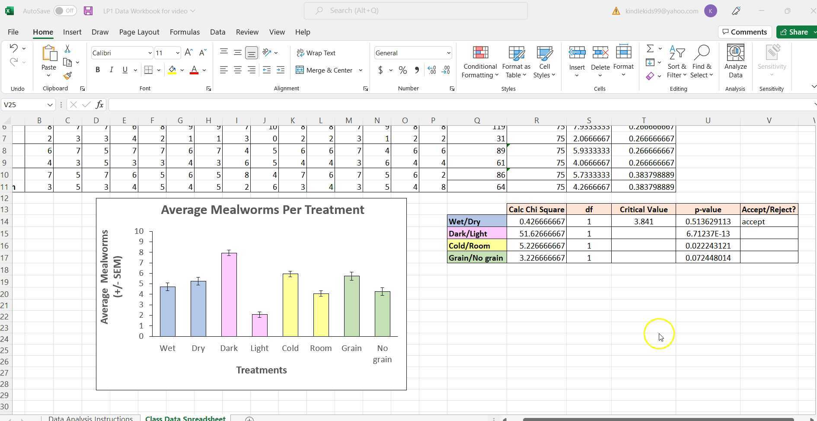Open the Formulas ribbon tab

185,32
